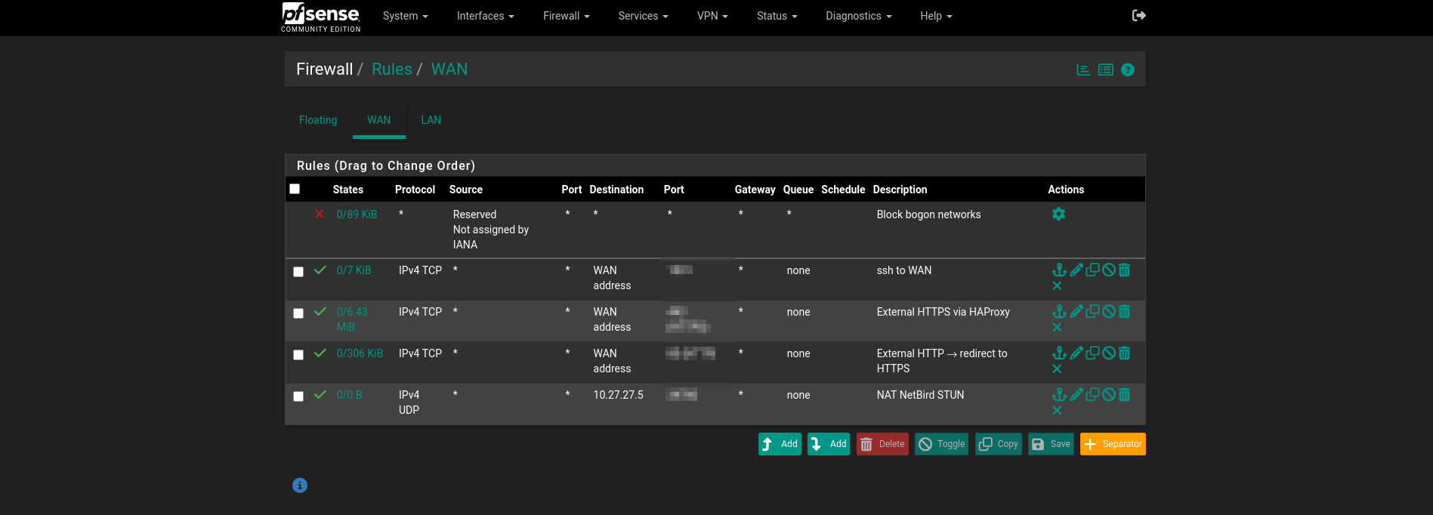The image size is (1433, 515).
Task: Delete the ssh to WAN rule
Action: pos(1124,270)
